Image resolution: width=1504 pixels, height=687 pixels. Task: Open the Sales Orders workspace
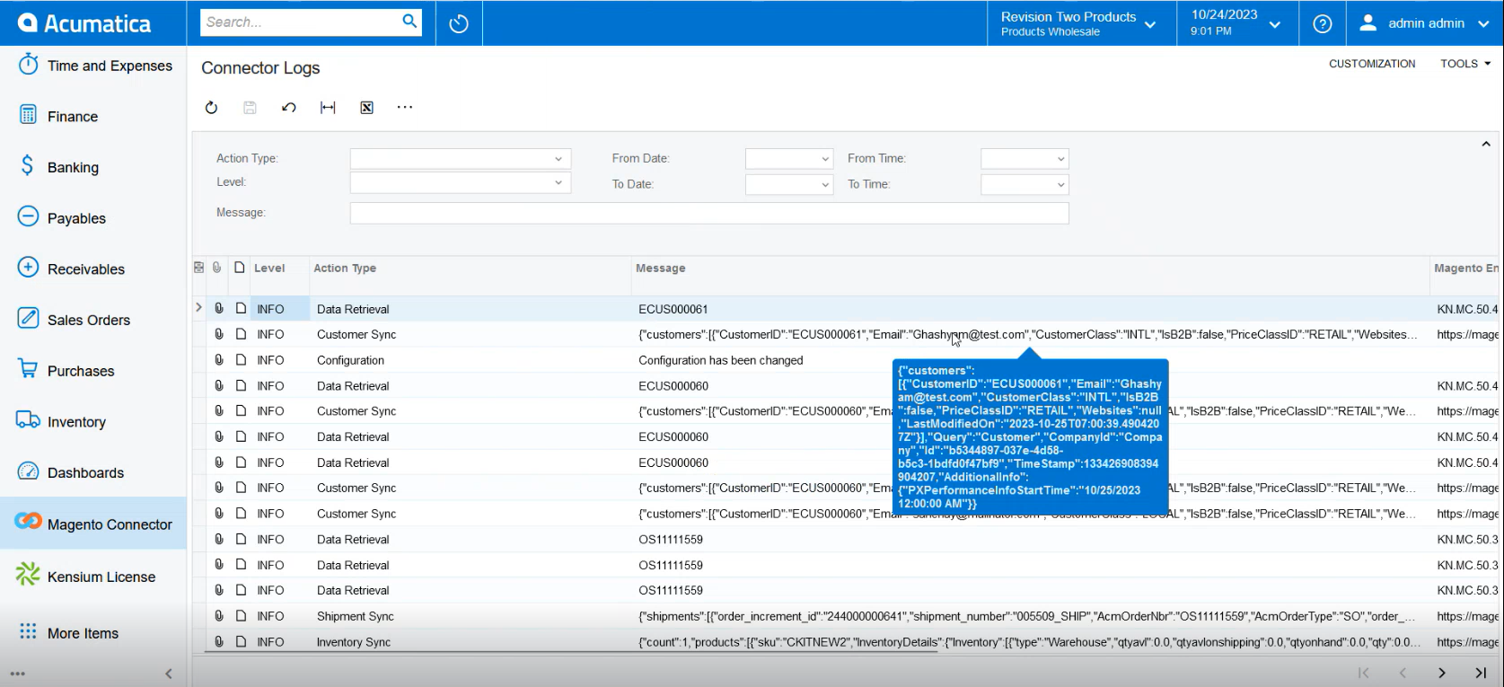(93, 320)
